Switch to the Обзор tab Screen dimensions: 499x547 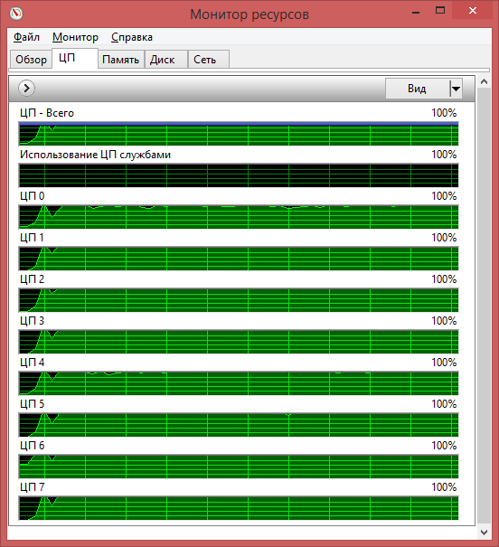[x=31, y=60]
